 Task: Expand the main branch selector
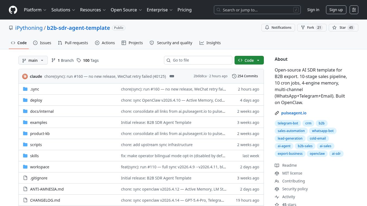click(x=33, y=60)
